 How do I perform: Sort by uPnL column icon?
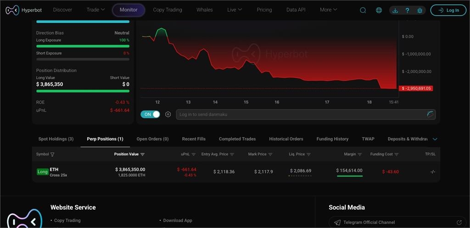pyautogui.click(x=193, y=154)
